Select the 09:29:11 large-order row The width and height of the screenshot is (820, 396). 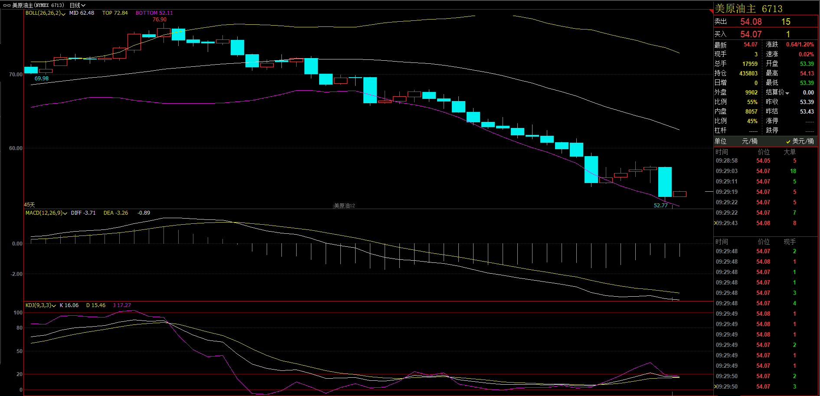coord(765,182)
